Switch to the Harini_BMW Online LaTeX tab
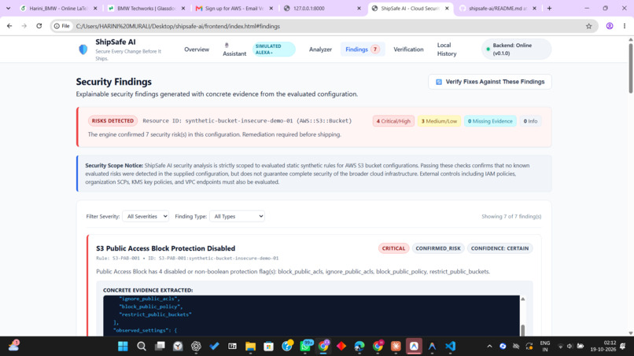This screenshot has width=634, height=356. point(59,8)
